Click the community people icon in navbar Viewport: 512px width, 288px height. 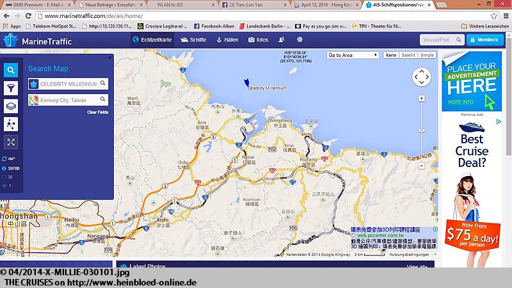point(281,40)
